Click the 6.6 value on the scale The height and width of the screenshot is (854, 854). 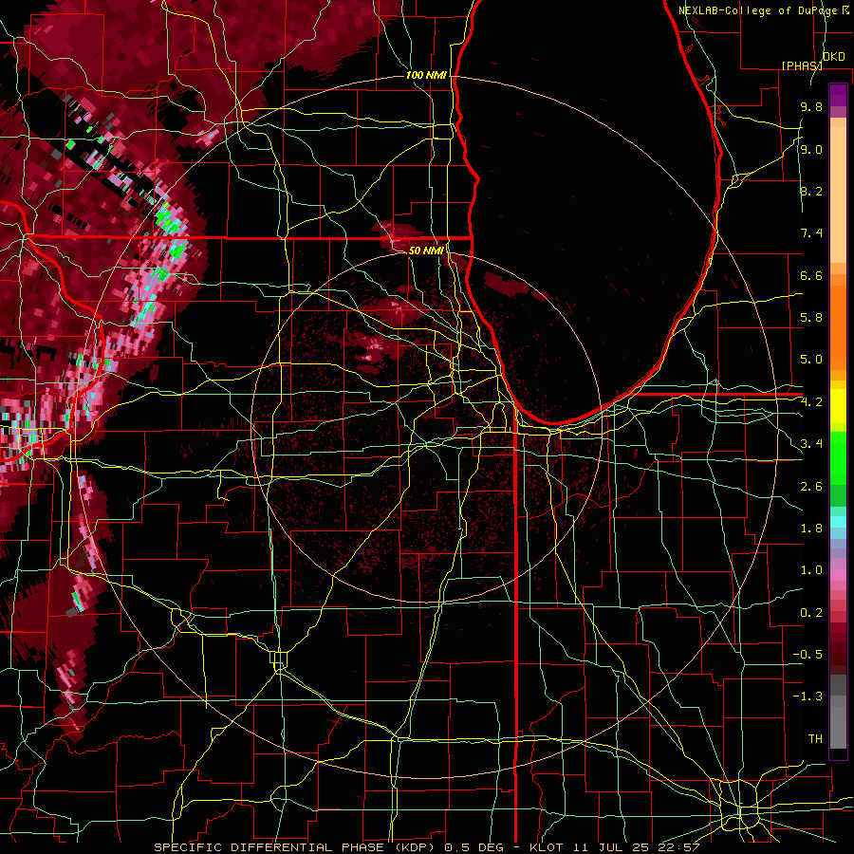coord(811,275)
